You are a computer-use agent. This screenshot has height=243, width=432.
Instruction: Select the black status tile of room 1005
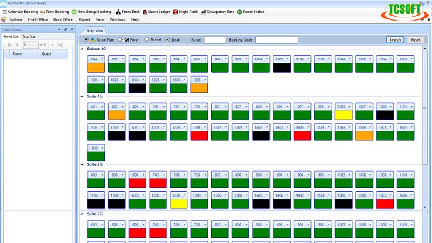pyautogui.click(x=281, y=67)
